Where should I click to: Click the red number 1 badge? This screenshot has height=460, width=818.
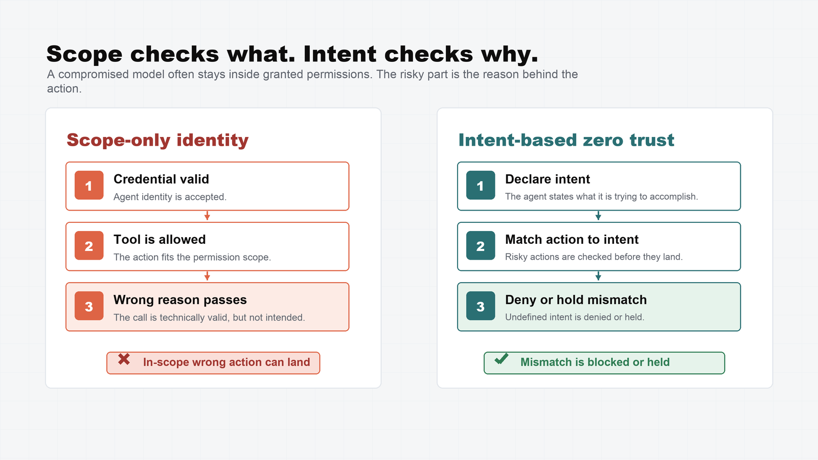point(89,185)
